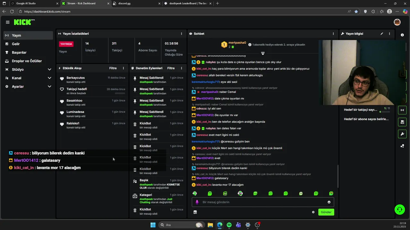Open Filtre in Denetim Eylemleri panel
Viewport: 410px width, 230px height.
pos(171,68)
